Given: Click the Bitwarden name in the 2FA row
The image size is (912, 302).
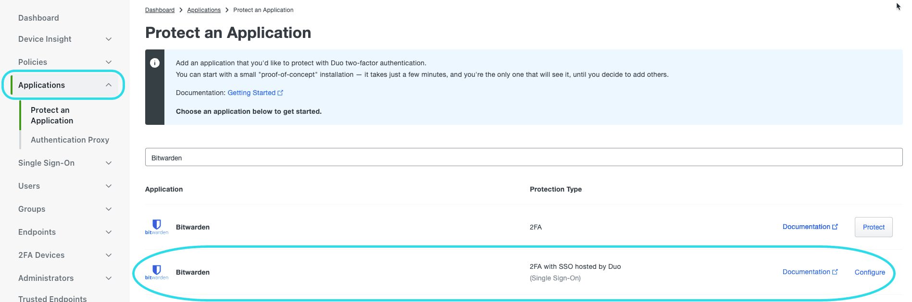Looking at the screenshot, I should tap(193, 227).
